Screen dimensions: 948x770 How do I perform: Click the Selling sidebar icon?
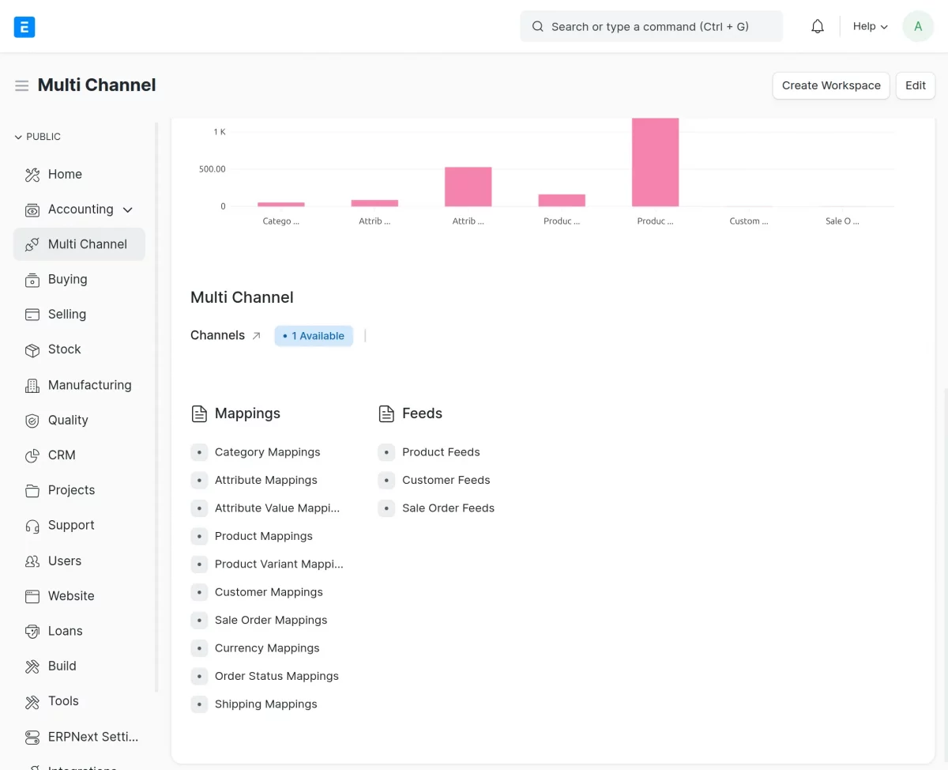32,315
